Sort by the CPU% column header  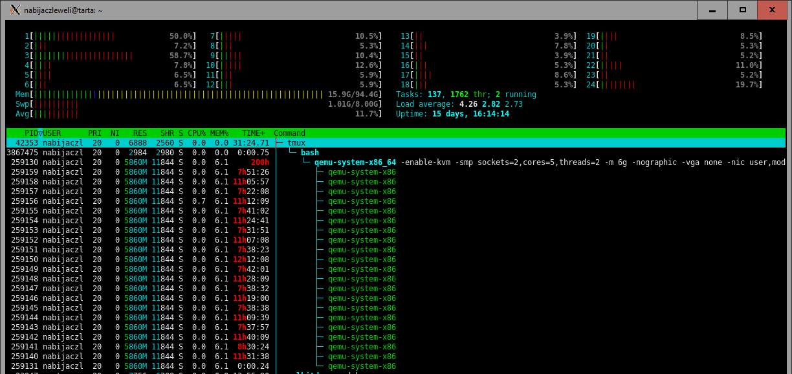click(x=196, y=133)
